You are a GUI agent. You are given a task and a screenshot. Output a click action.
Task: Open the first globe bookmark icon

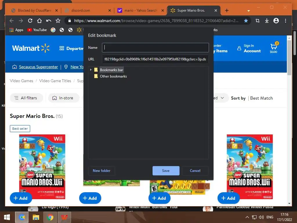coord(62,30)
